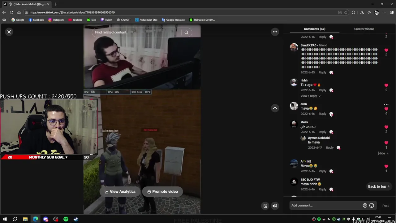396x223 pixels.
Task: Open Discord from the taskbar
Action: [46, 219]
